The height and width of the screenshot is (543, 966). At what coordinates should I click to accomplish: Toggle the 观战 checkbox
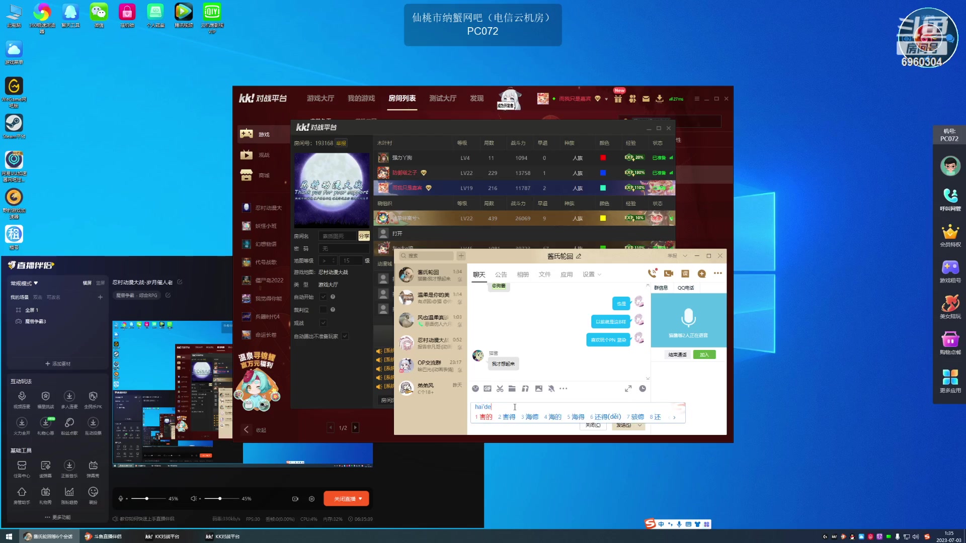(x=324, y=323)
